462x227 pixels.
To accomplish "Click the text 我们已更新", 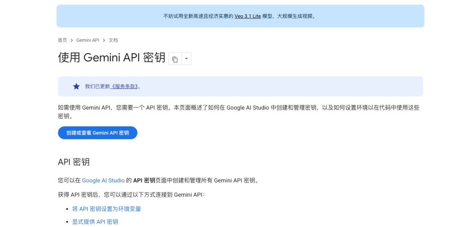I will (x=98, y=87).
